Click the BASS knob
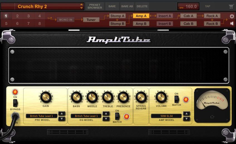This screenshot has width=236, height=144. [x=76, y=97]
